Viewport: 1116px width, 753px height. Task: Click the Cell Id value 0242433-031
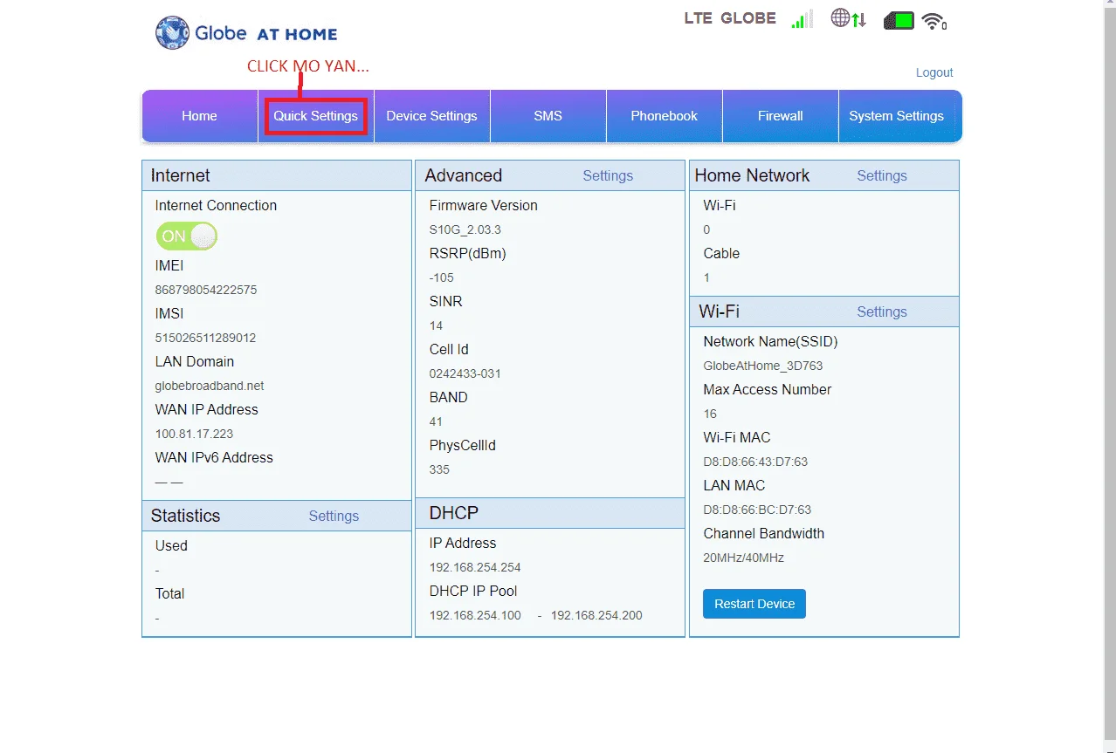465,373
